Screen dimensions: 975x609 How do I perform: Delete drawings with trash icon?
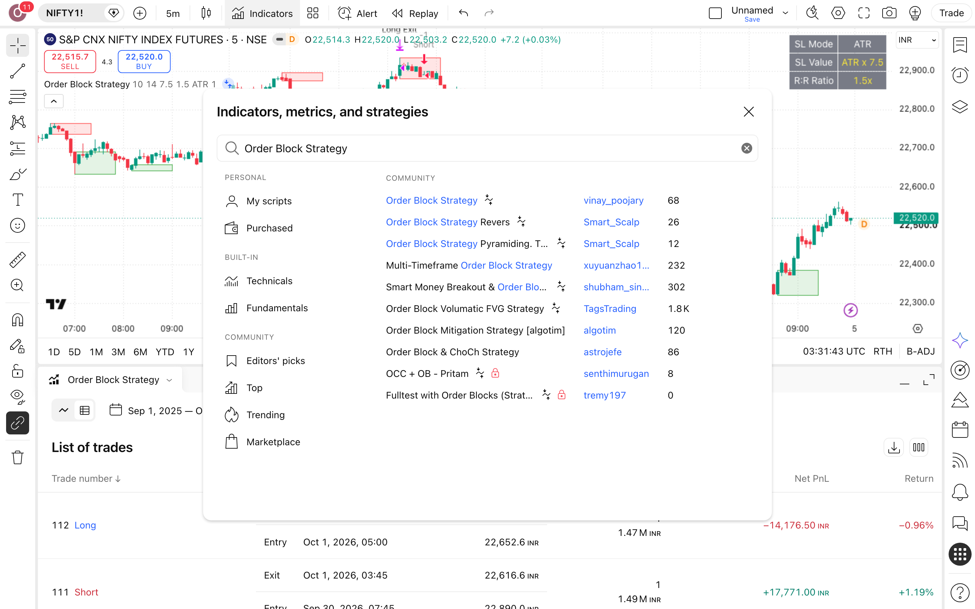(x=18, y=457)
